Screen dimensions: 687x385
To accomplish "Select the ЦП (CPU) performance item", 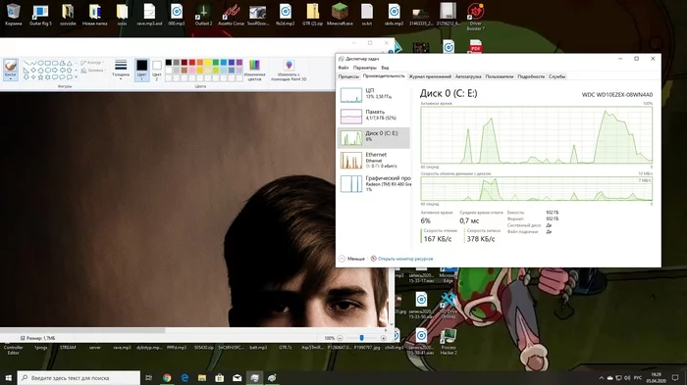I will (x=375, y=94).
